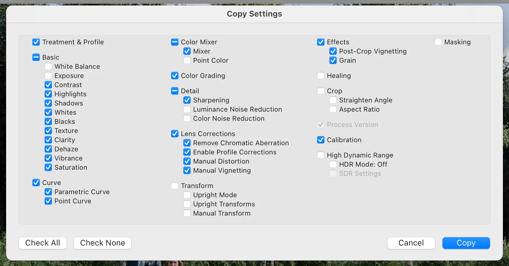Click the blue Copy button

[x=466, y=243]
